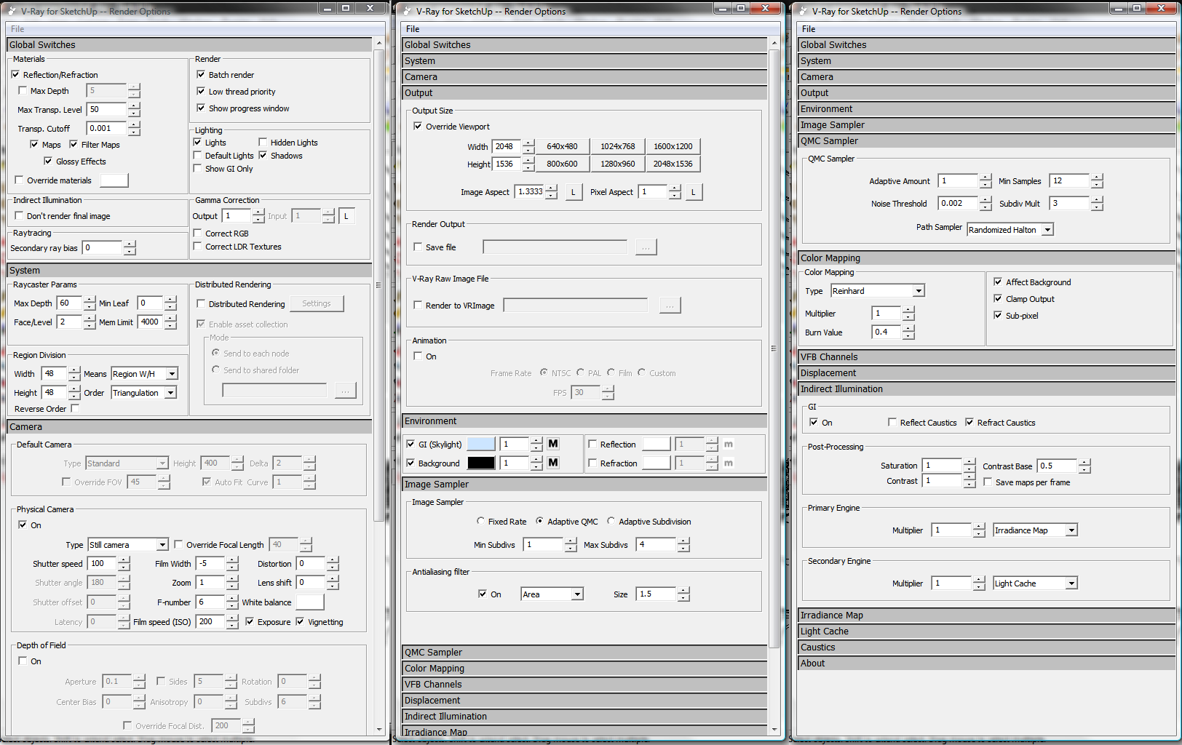Click the black Background color swatch
Screen dimensions: 1182x745
click(x=481, y=463)
